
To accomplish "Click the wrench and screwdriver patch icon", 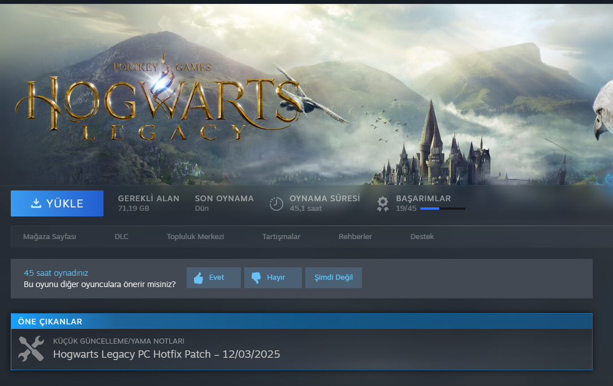I will click(31, 349).
